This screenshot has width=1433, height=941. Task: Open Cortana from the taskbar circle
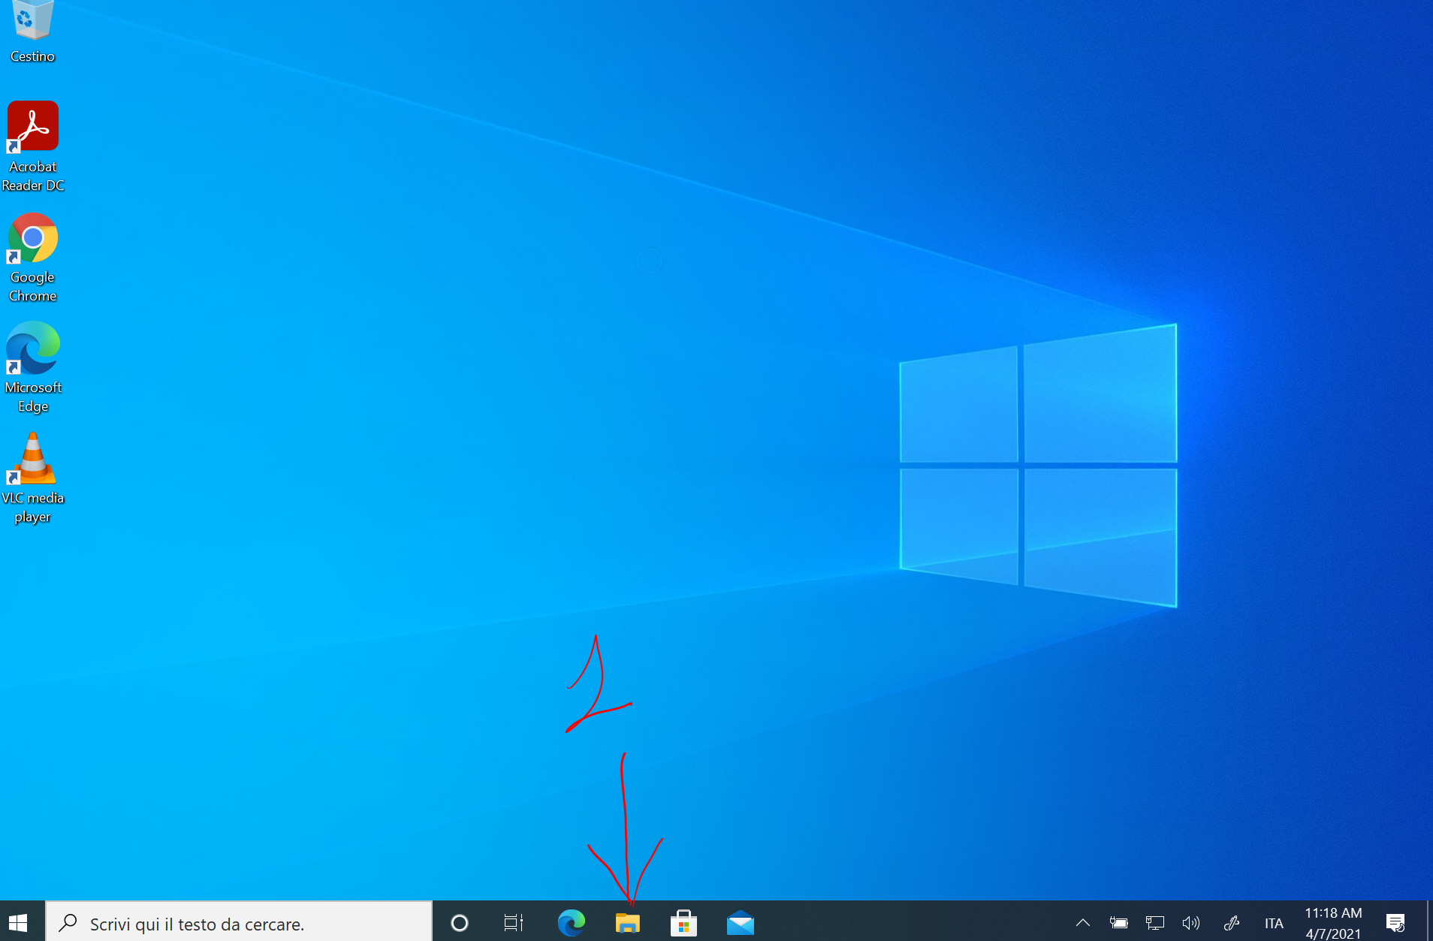click(x=459, y=923)
